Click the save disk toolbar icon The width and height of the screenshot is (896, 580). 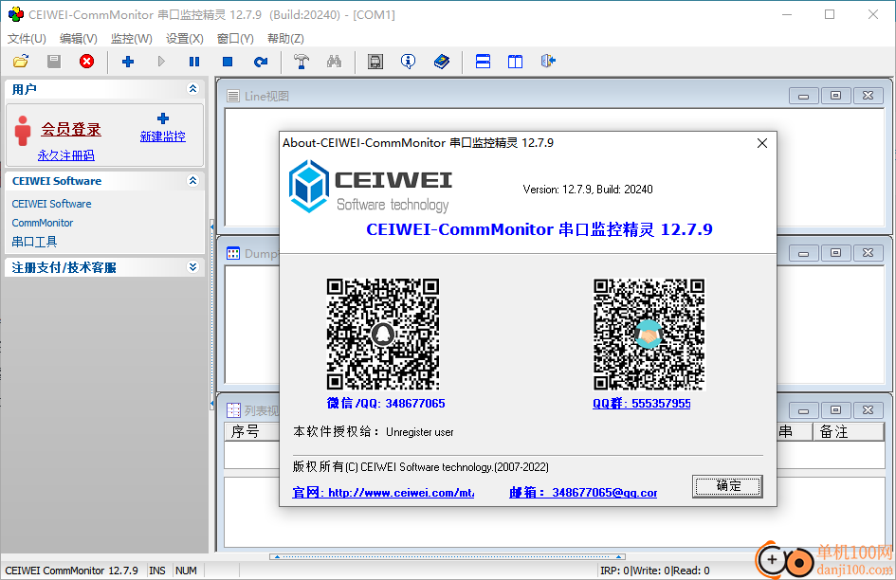coord(54,62)
